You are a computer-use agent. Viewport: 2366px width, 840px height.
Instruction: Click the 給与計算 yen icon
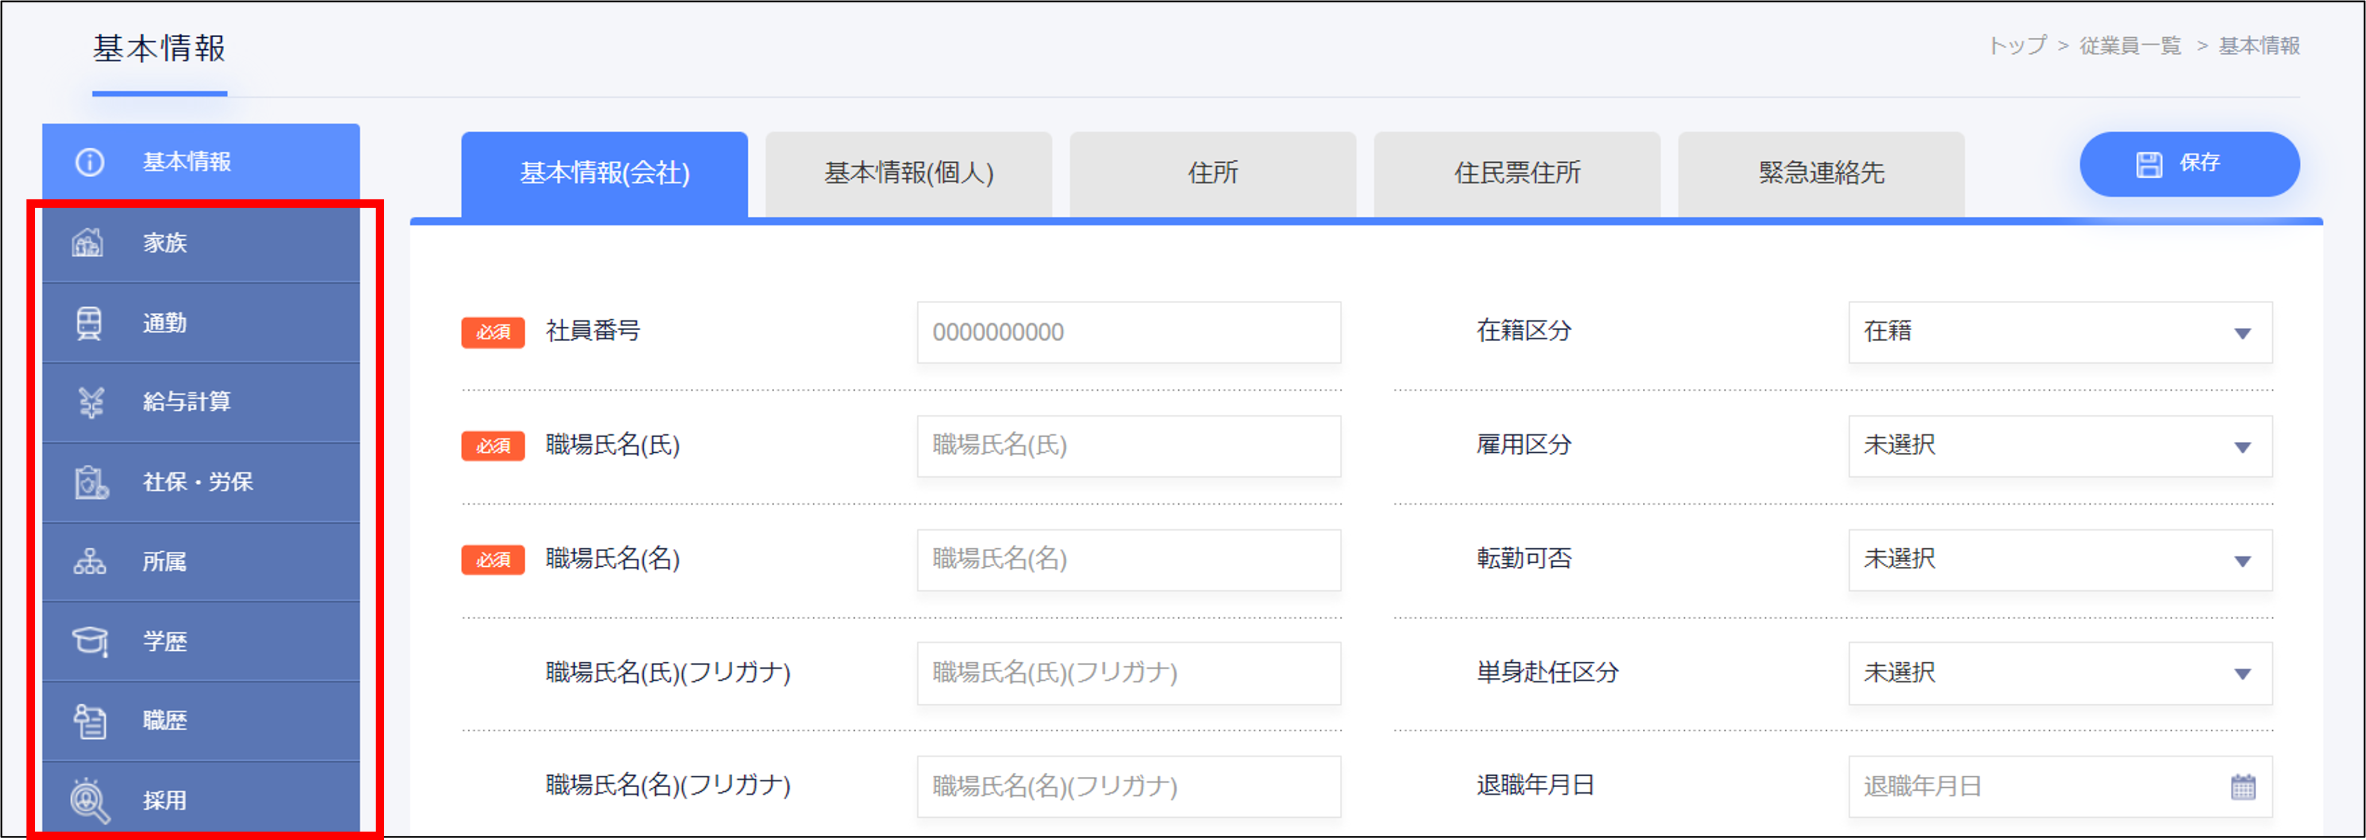click(91, 402)
